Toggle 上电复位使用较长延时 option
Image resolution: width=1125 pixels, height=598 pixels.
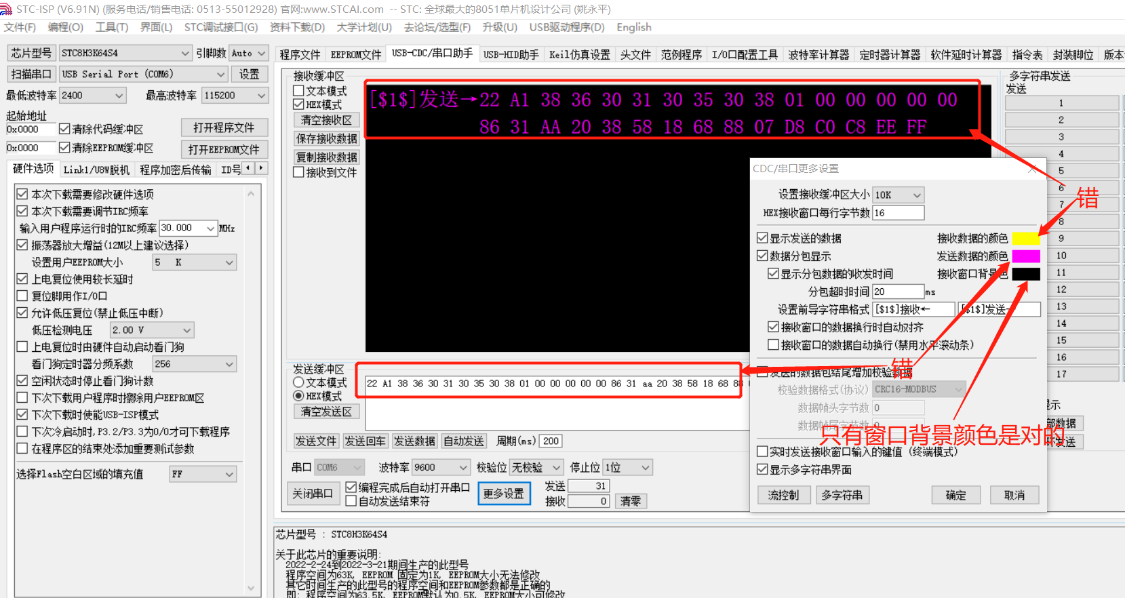point(22,279)
